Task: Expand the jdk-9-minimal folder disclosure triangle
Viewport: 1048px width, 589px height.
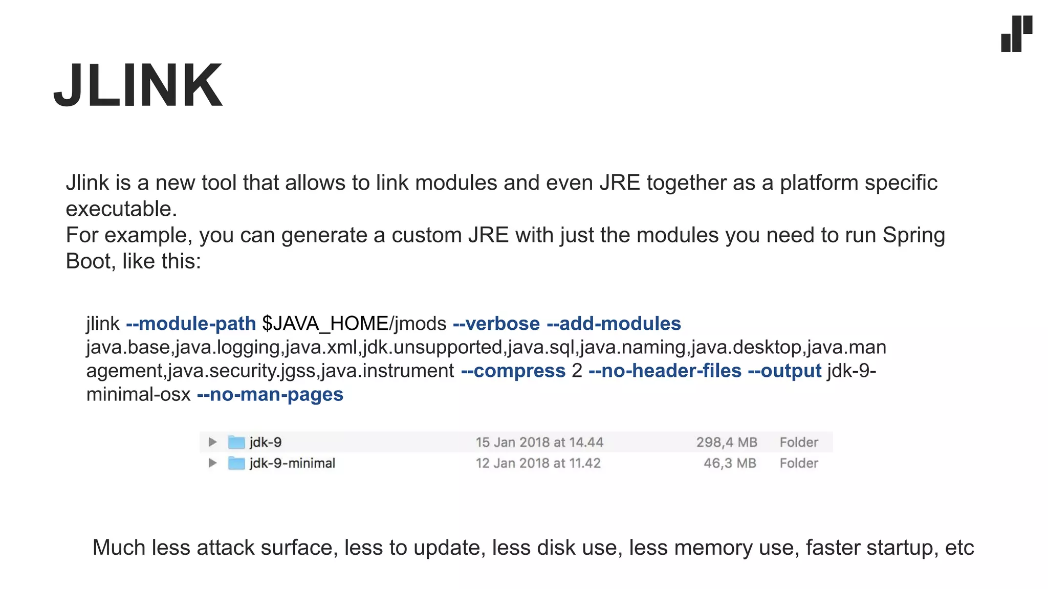Action: pyautogui.click(x=212, y=463)
